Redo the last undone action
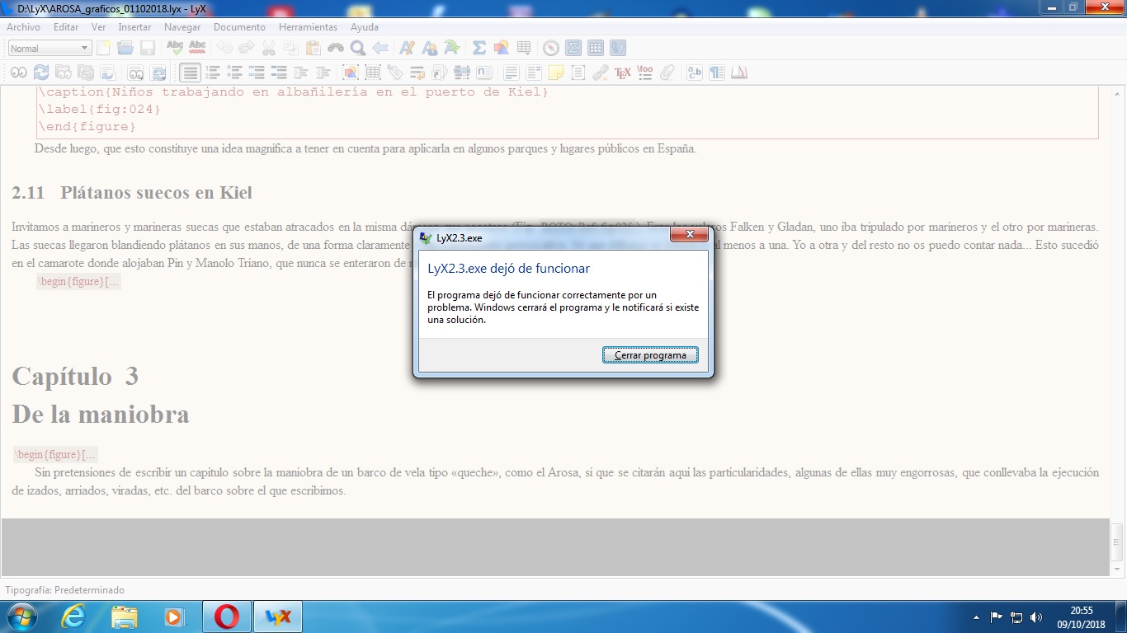This screenshot has width=1127, height=633. pos(247,48)
